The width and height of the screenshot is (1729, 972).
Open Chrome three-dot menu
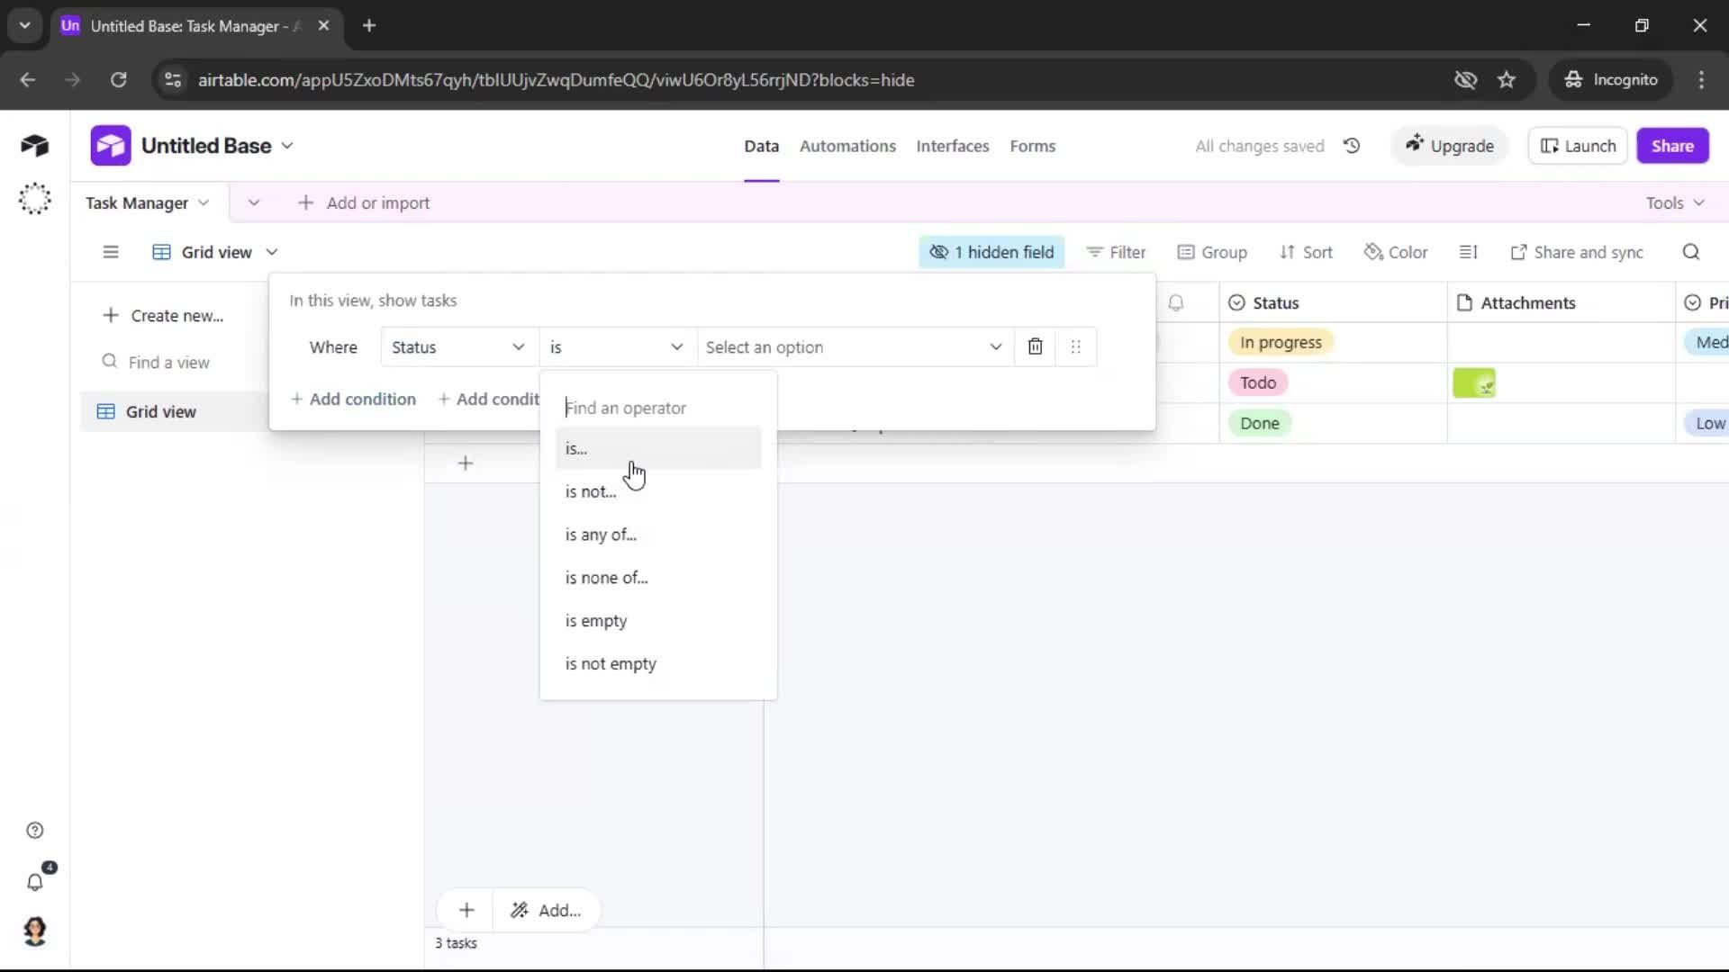point(1701,80)
